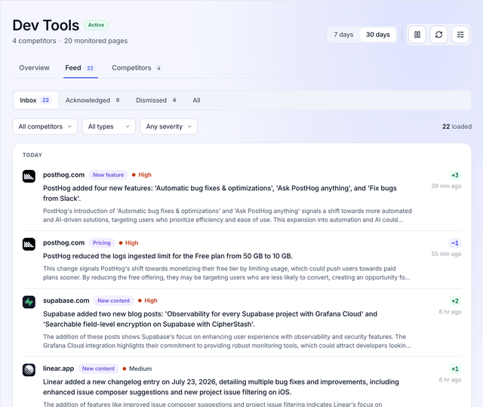Click the PostHog logo on New feature item
This screenshot has width=483, height=407.
click(29, 176)
